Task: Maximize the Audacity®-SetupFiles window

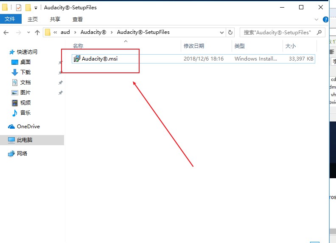Action: (301, 8)
